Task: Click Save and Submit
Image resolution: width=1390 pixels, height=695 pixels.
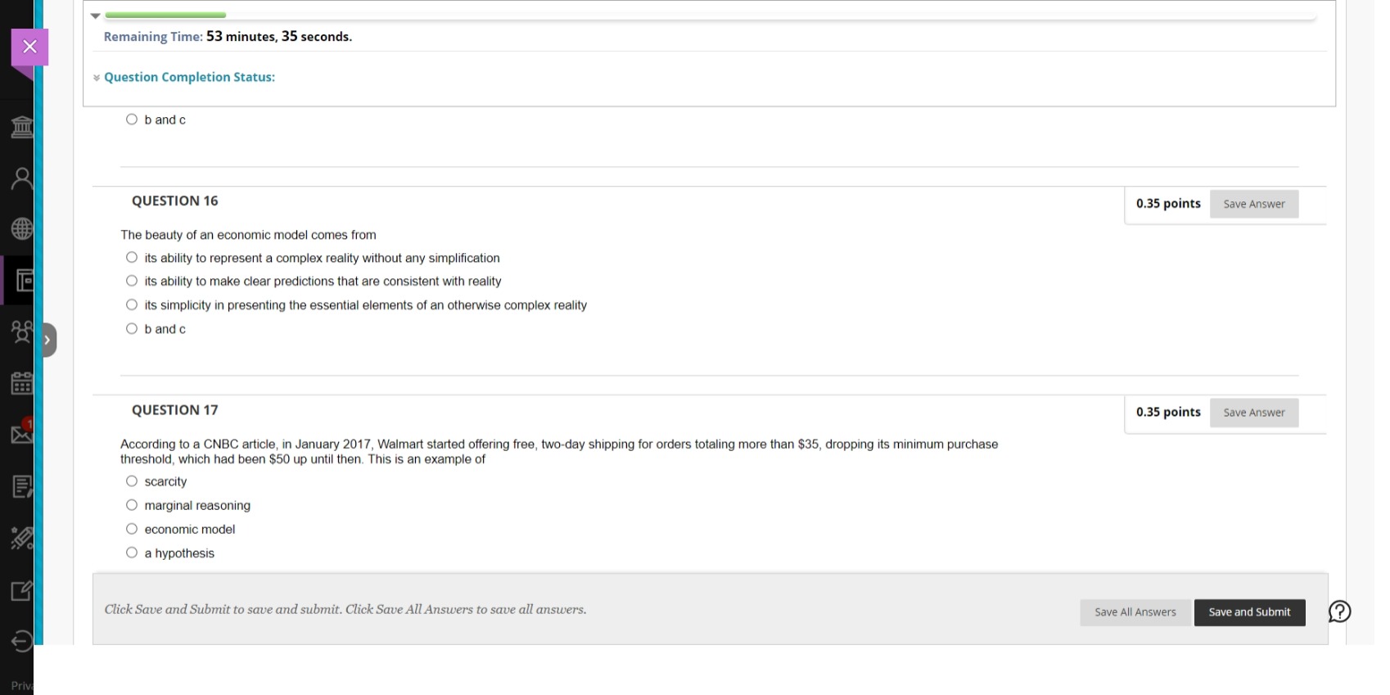Action: pyautogui.click(x=1249, y=612)
